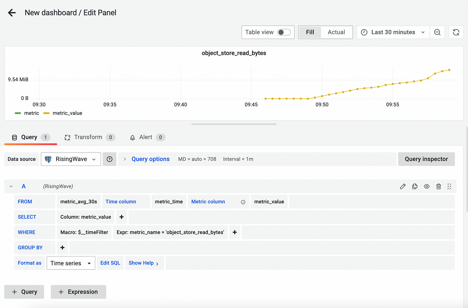
Task: Switch panel sizing to Actual
Action: click(336, 32)
